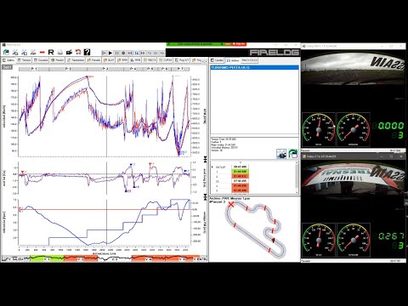Select the 1x playback speed
Viewport: 408px width, 306px height.
coord(137,53)
